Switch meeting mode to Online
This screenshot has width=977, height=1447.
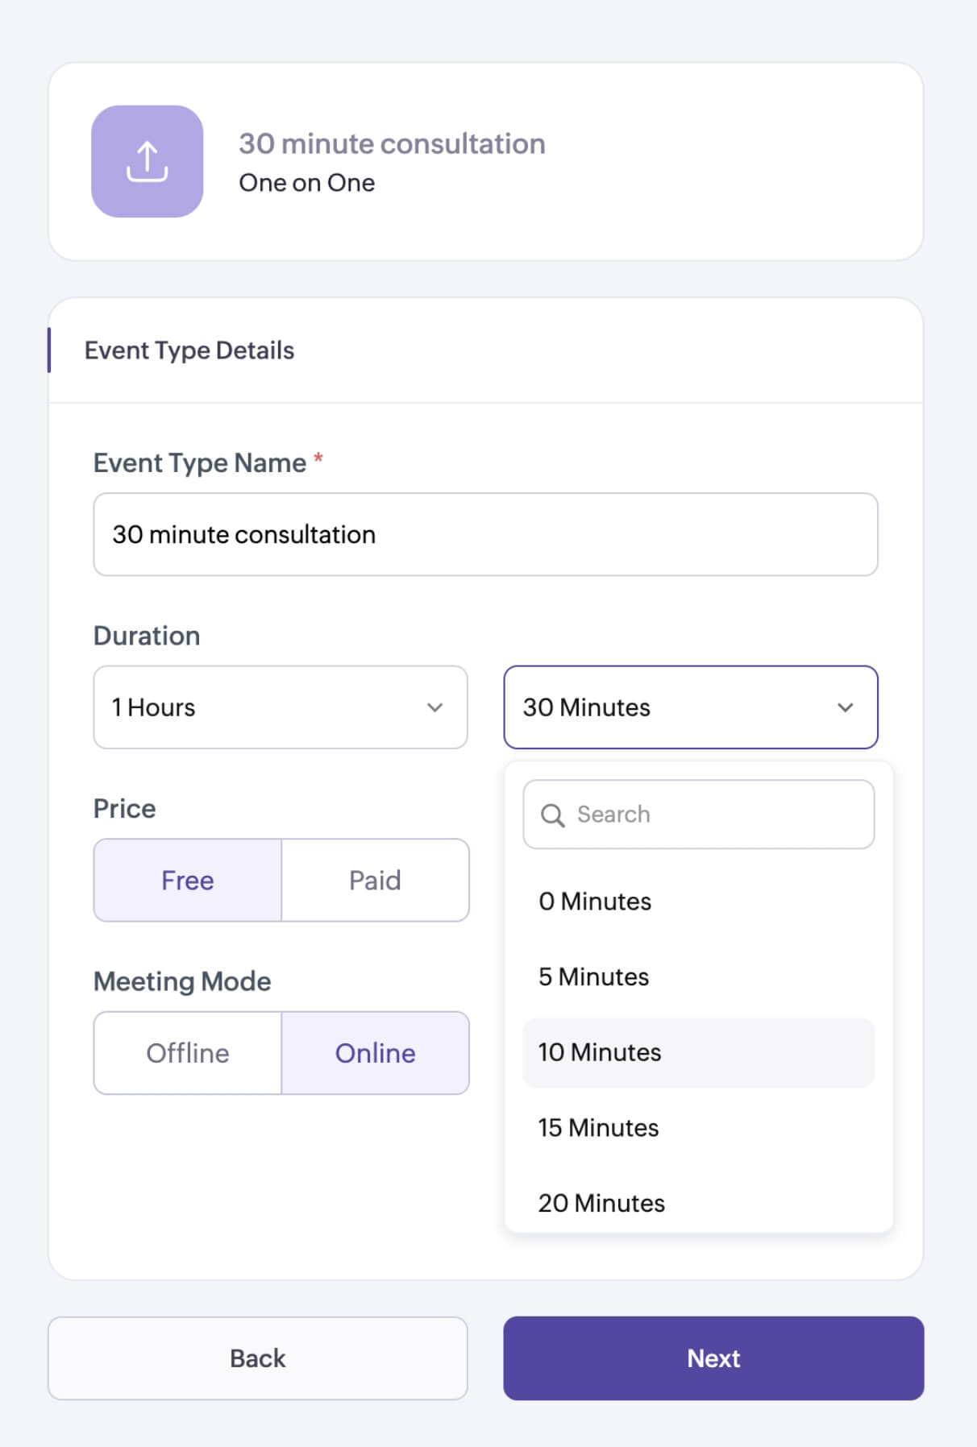click(375, 1053)
